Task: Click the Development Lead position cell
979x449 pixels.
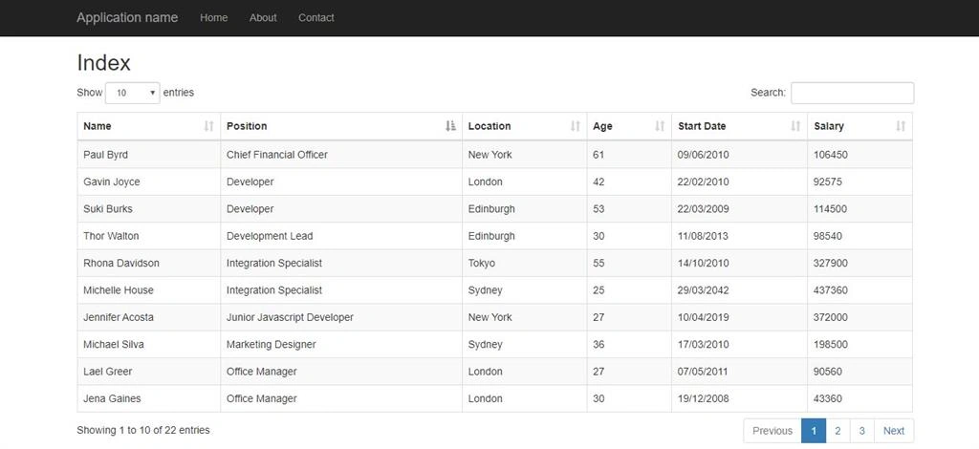Action: (x=341, y=236)
